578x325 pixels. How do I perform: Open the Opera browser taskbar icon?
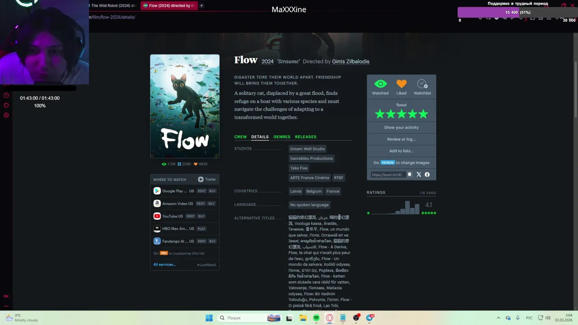click(x=330, y=318)
